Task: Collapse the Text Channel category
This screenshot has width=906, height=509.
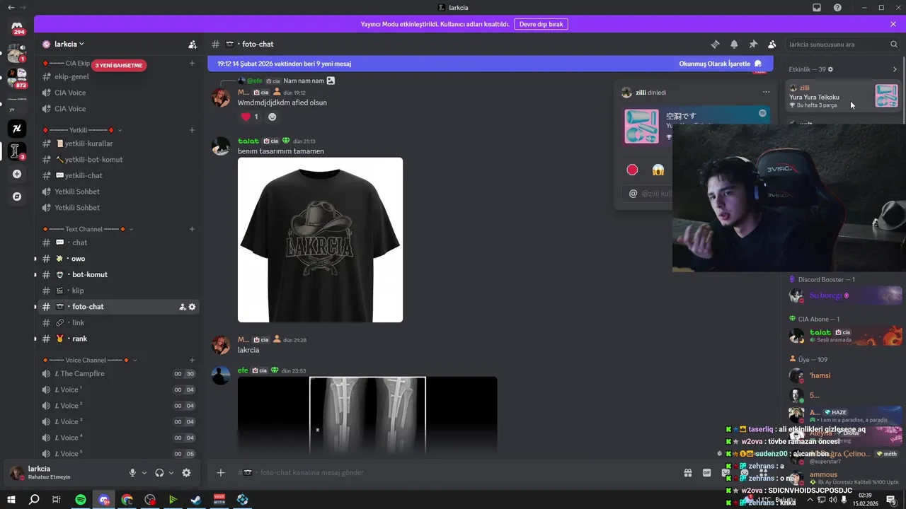Action: tap(131, 229)
